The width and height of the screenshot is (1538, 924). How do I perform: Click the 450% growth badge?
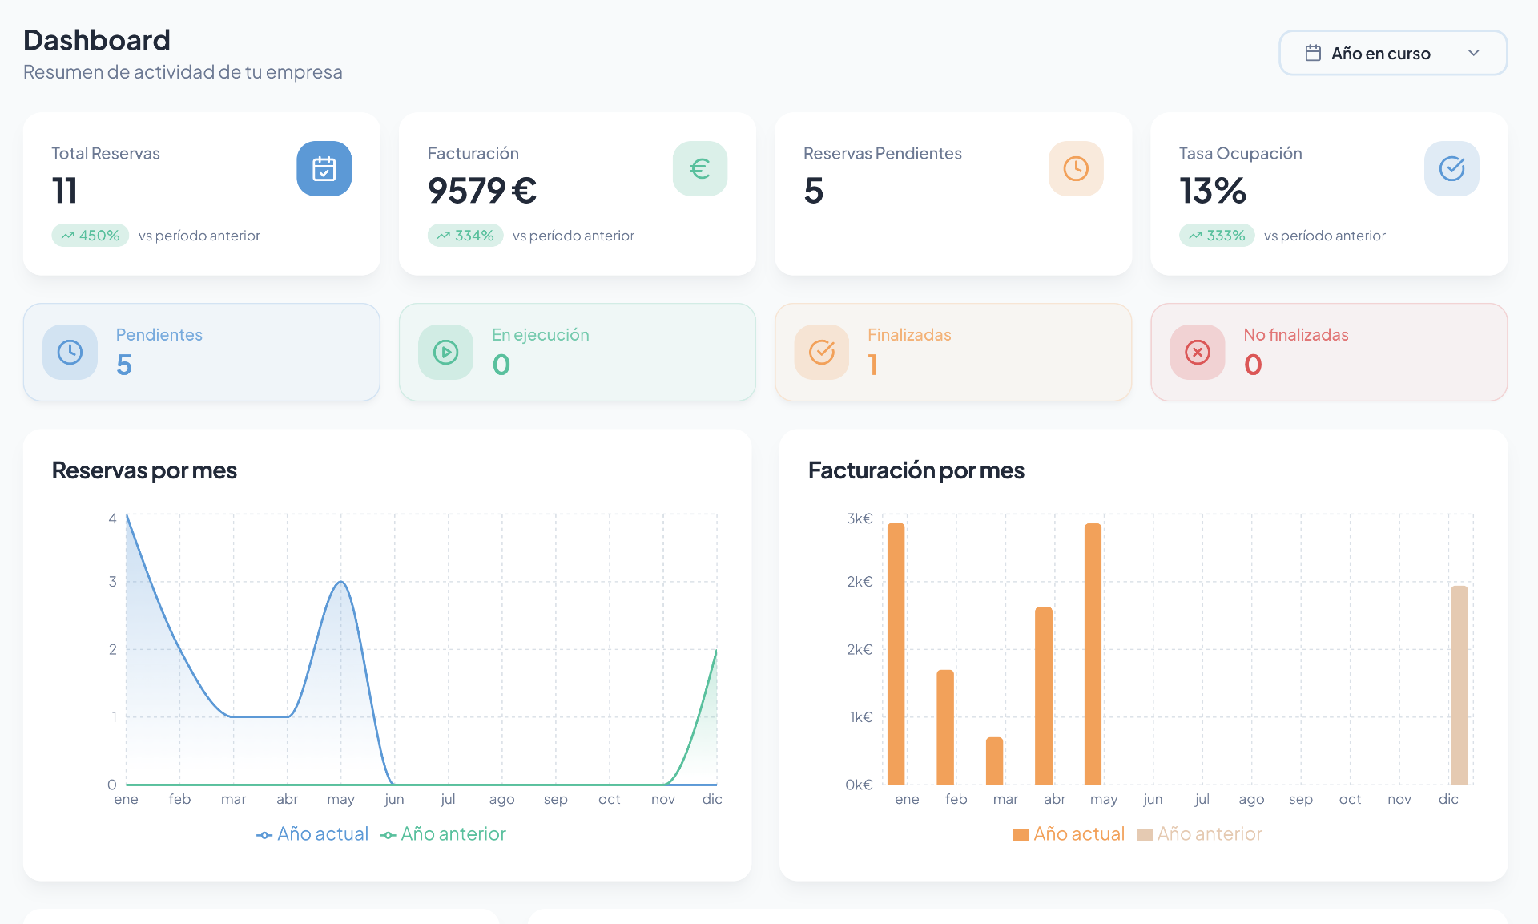click(x=91, y=236)
